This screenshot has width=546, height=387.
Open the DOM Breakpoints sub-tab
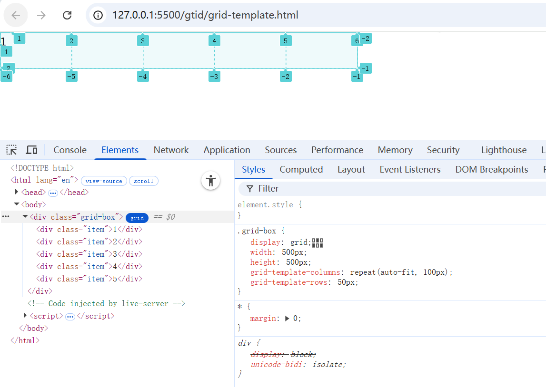pyautogui.click(x=491, y=169)
